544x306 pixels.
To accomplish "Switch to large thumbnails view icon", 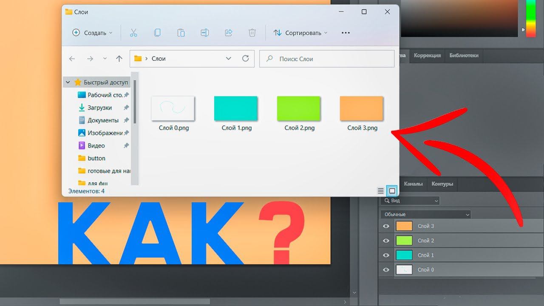I will 392,191.
